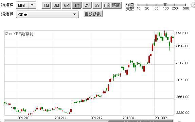The image size is (195, 122).
Task: Select the 1M time range button
Action: point(46,5)
